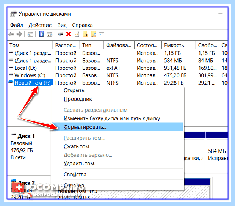Viewport: 235px width, 206px height.
Task: Select the Windows (C:) volume row
Action: coord(117,75)
